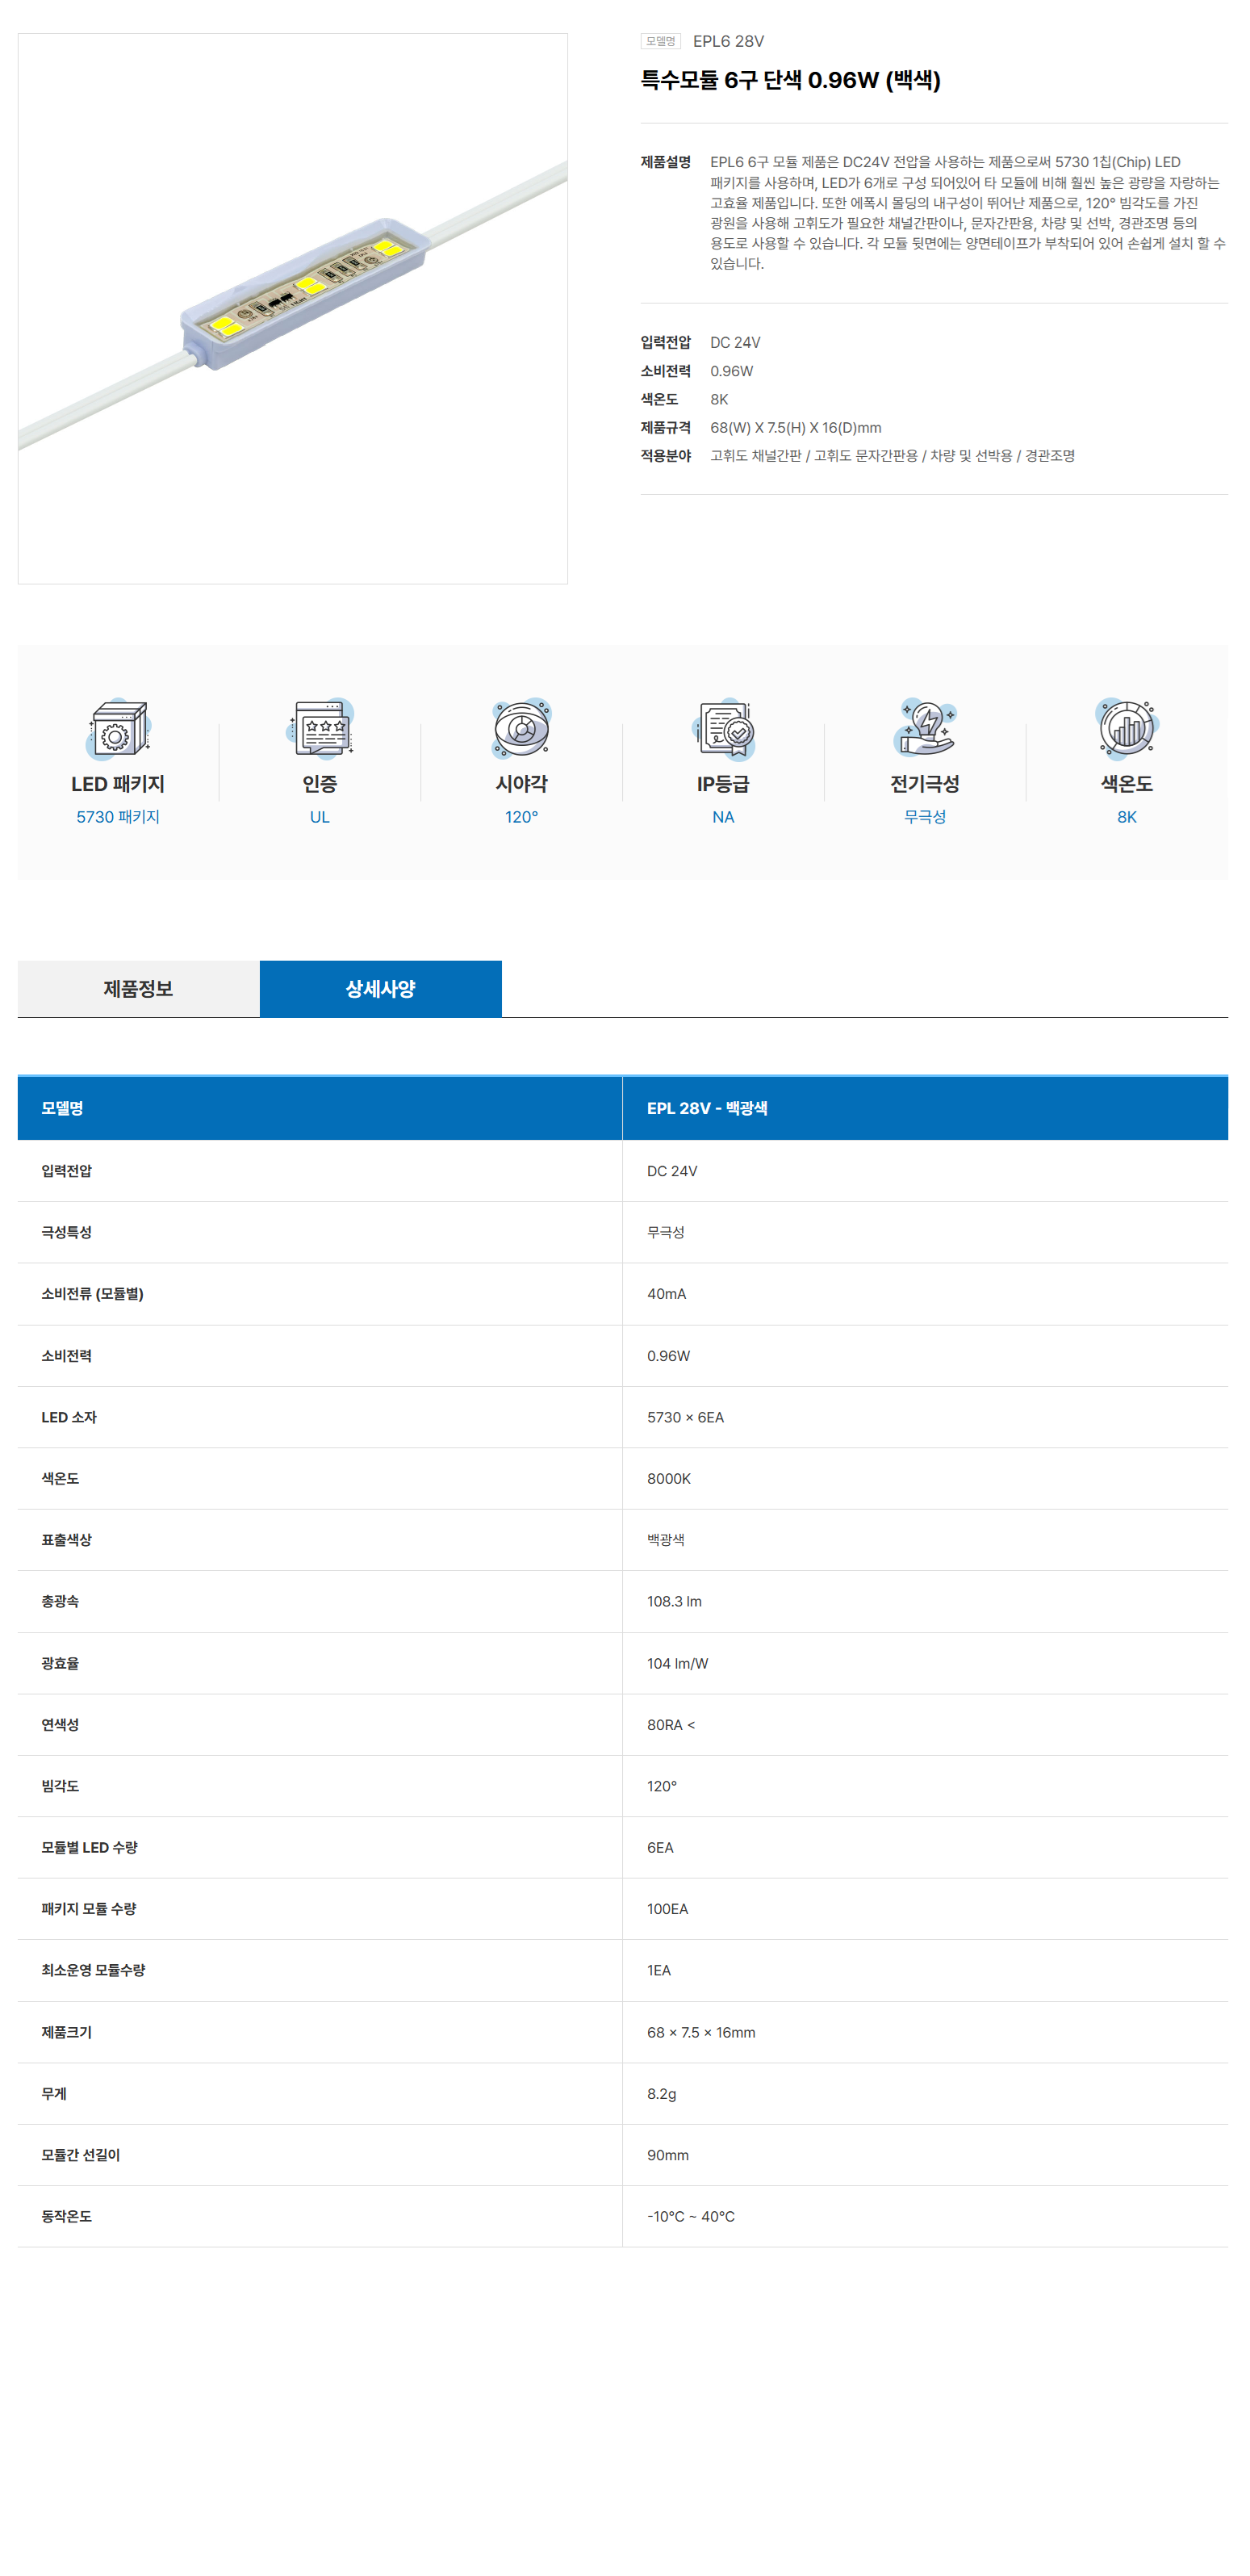Click the 120° viewing angle value
This screenshot has height=2576, width=1250.
pyautogui.click(x=521, y=816)
